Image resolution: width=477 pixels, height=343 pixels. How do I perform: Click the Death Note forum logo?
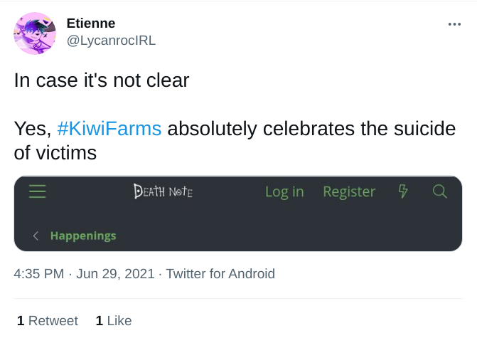pyautogui.click(x=163, y=191)
